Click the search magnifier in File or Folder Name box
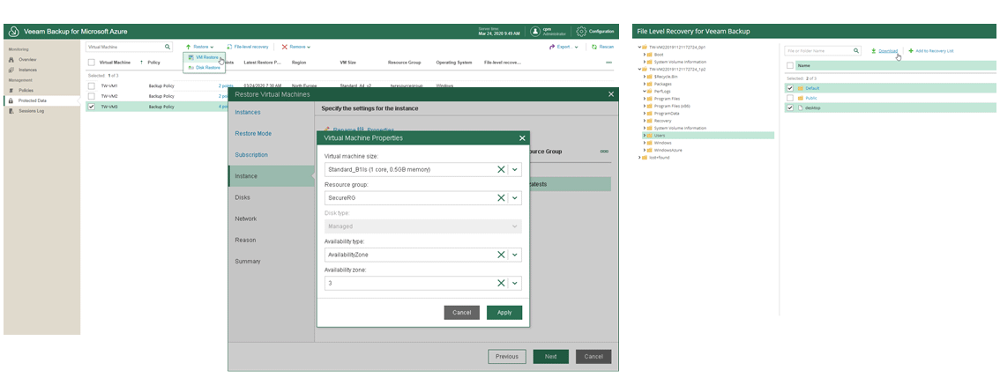The width and height of the screenshot is (1000, 385). (856, 50)
